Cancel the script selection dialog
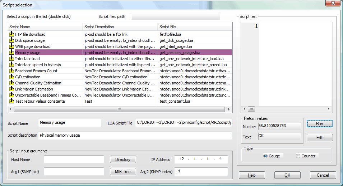The height and width of the screenshot is (186, 343). (323, 175)
